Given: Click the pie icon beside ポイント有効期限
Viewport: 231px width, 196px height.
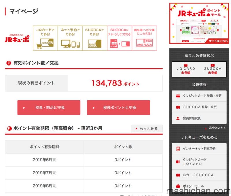Looking at the screenshot, I should pyautogui.click(x=9, y=128).
